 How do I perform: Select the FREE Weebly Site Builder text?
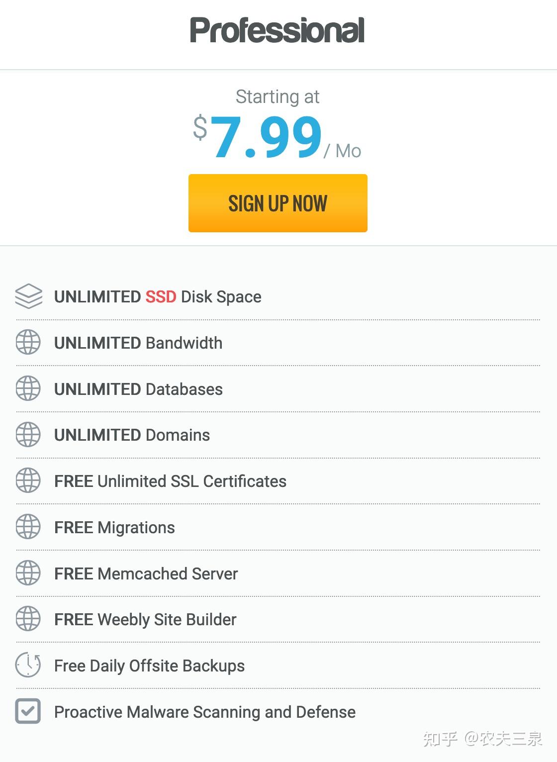[145, 620]
